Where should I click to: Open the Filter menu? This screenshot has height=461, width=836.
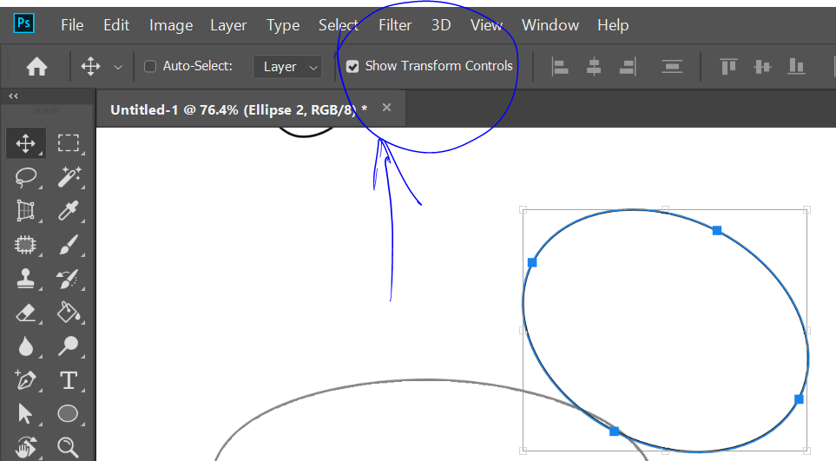(395, 25)
